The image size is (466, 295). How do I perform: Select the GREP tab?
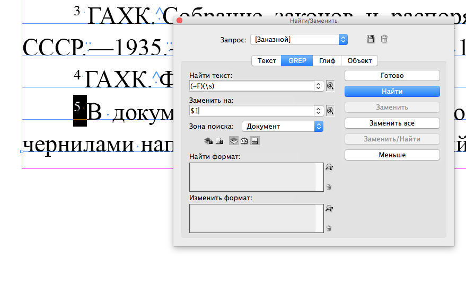click(x=297, y=60)
